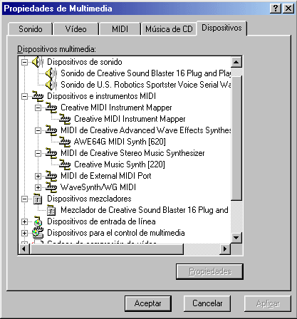Click the MIDI de External MIDI Port icon
297x319 pixels.
51,176
